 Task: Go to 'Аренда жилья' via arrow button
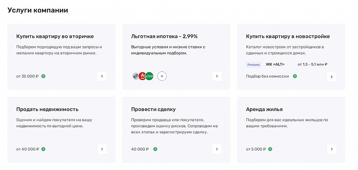pos(332,149)
